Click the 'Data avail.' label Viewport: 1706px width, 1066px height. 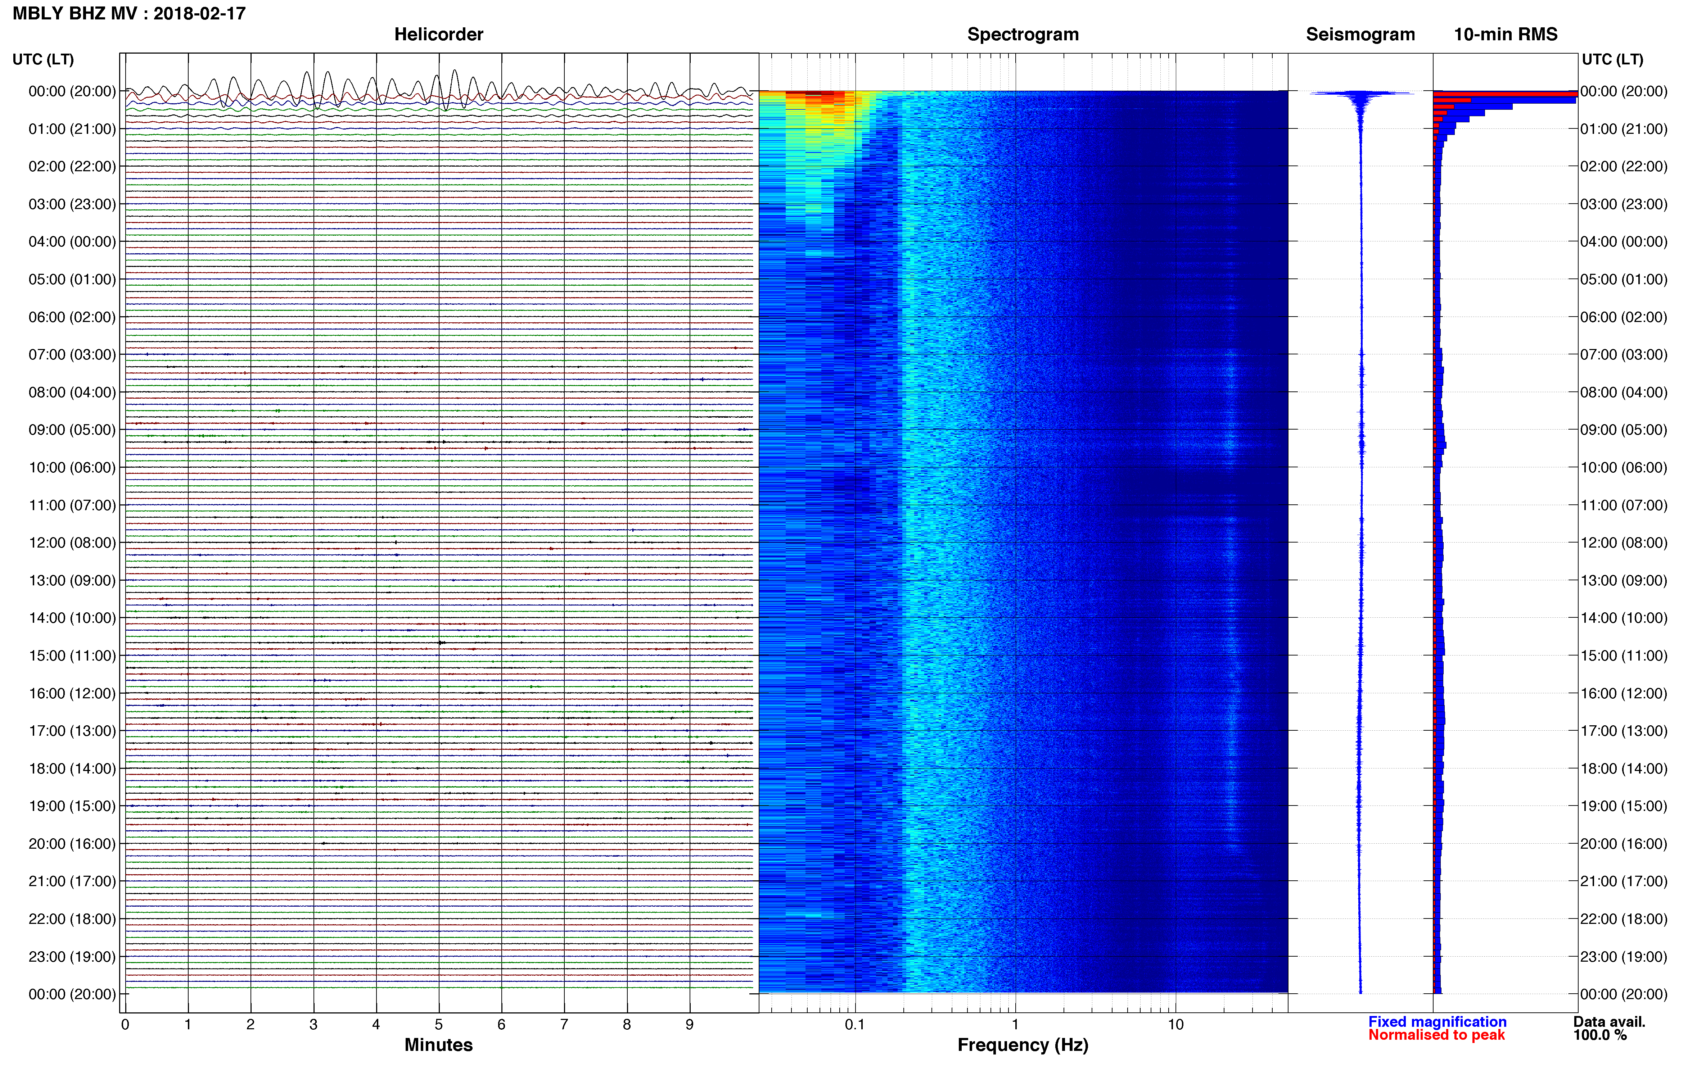(1610, 1022)
